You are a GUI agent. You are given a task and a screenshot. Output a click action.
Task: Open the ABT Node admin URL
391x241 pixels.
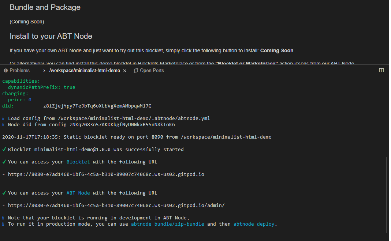116,206
